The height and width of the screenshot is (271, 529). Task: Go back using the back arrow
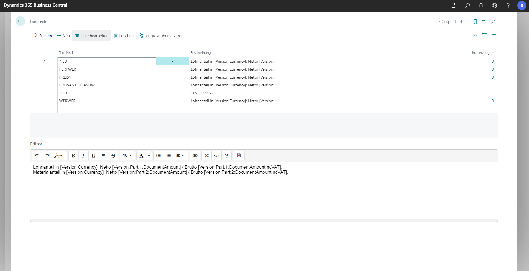(x=20, y=21)
